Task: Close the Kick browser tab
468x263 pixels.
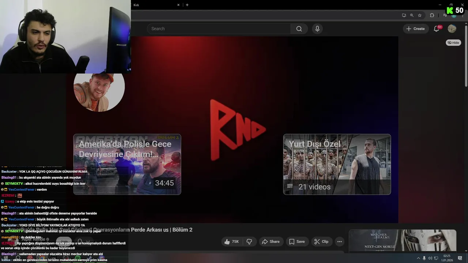Action: pyautogui.click(x=178, y=5)
